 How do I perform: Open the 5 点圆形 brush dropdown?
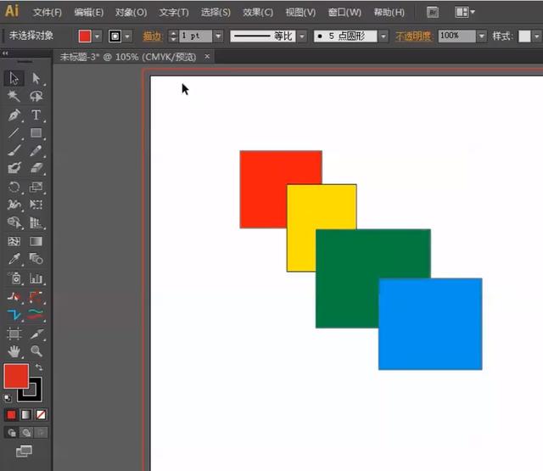coord(383,36)
